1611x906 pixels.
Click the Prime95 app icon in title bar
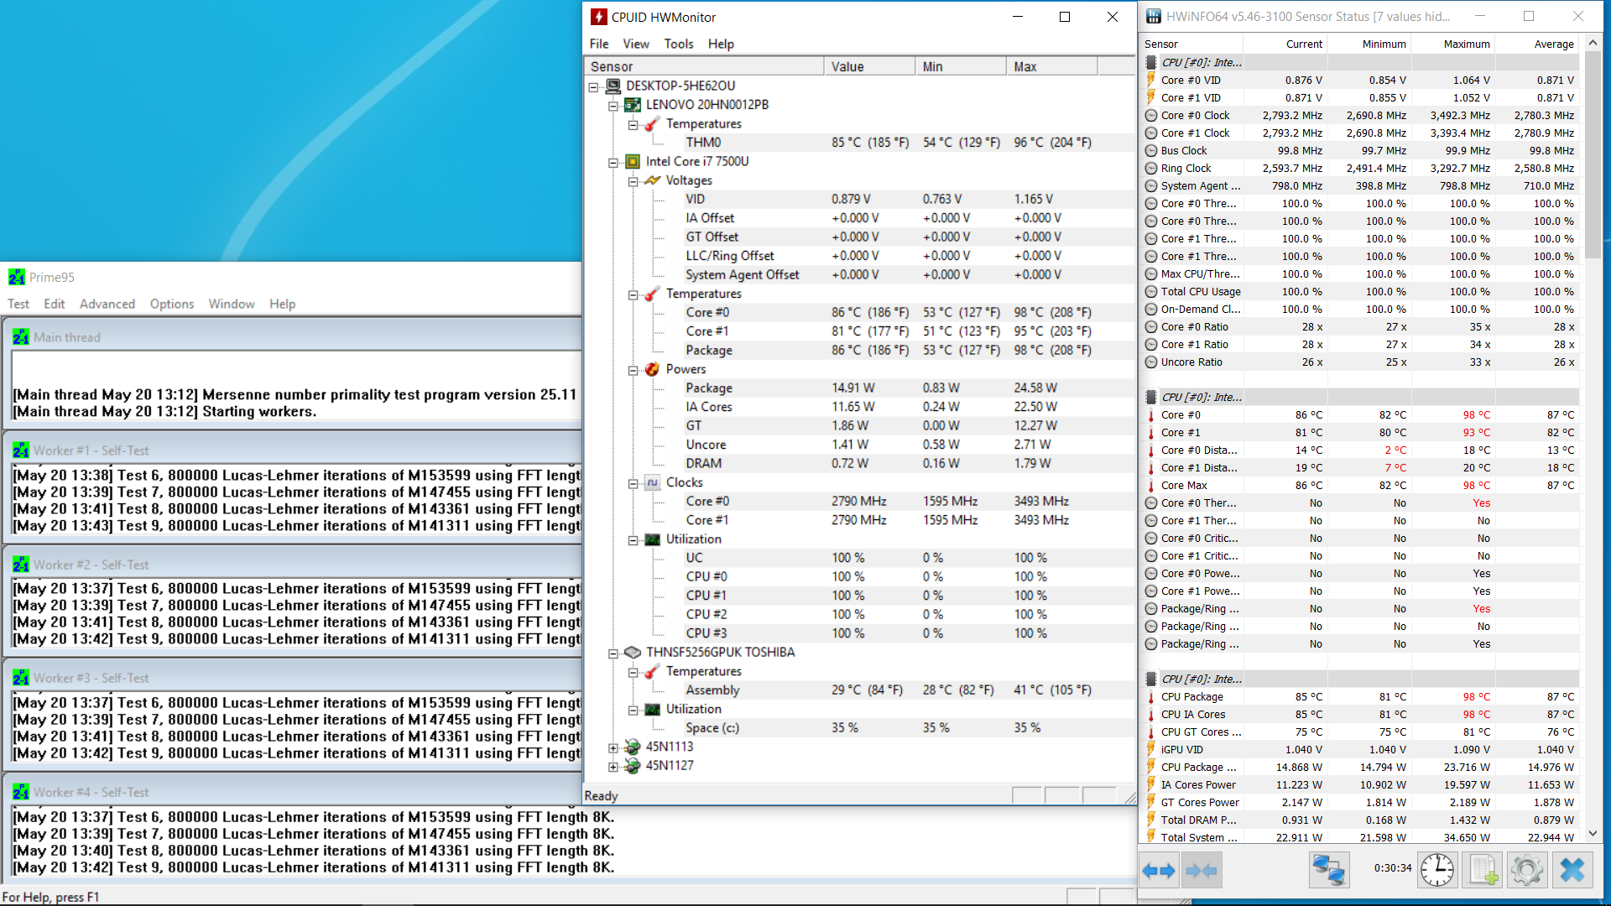(17, 277)
